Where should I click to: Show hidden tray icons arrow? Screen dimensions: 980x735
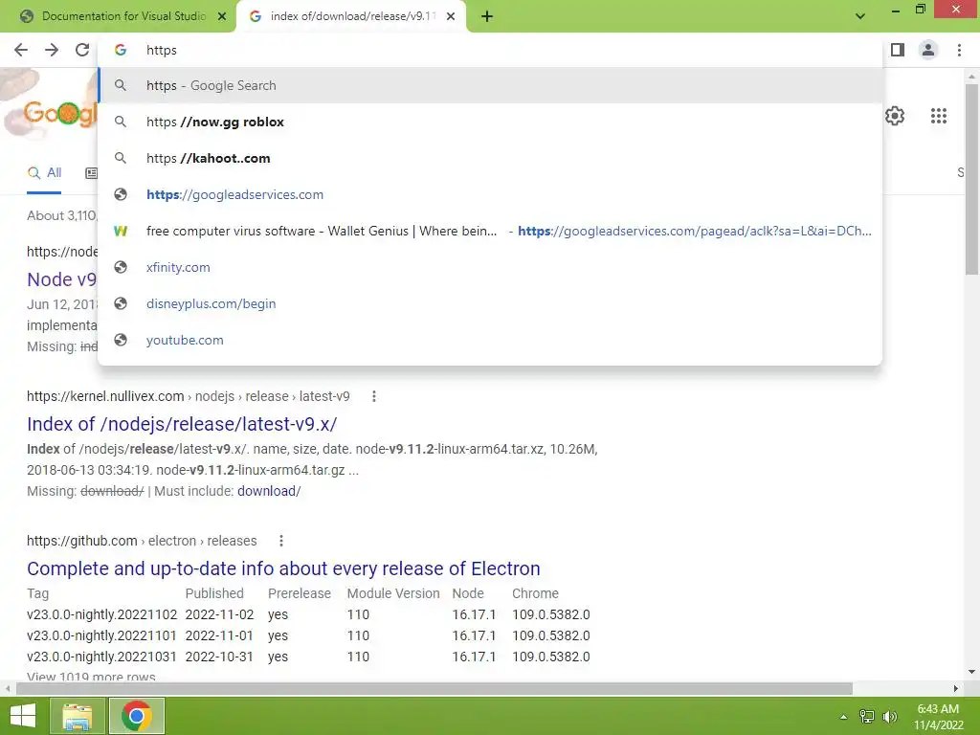coord(844,717)
